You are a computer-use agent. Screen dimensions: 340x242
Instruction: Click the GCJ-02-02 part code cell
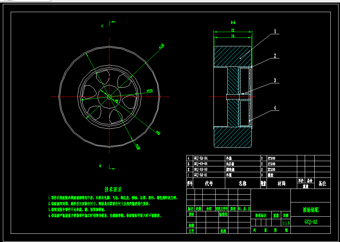point(209,169)
